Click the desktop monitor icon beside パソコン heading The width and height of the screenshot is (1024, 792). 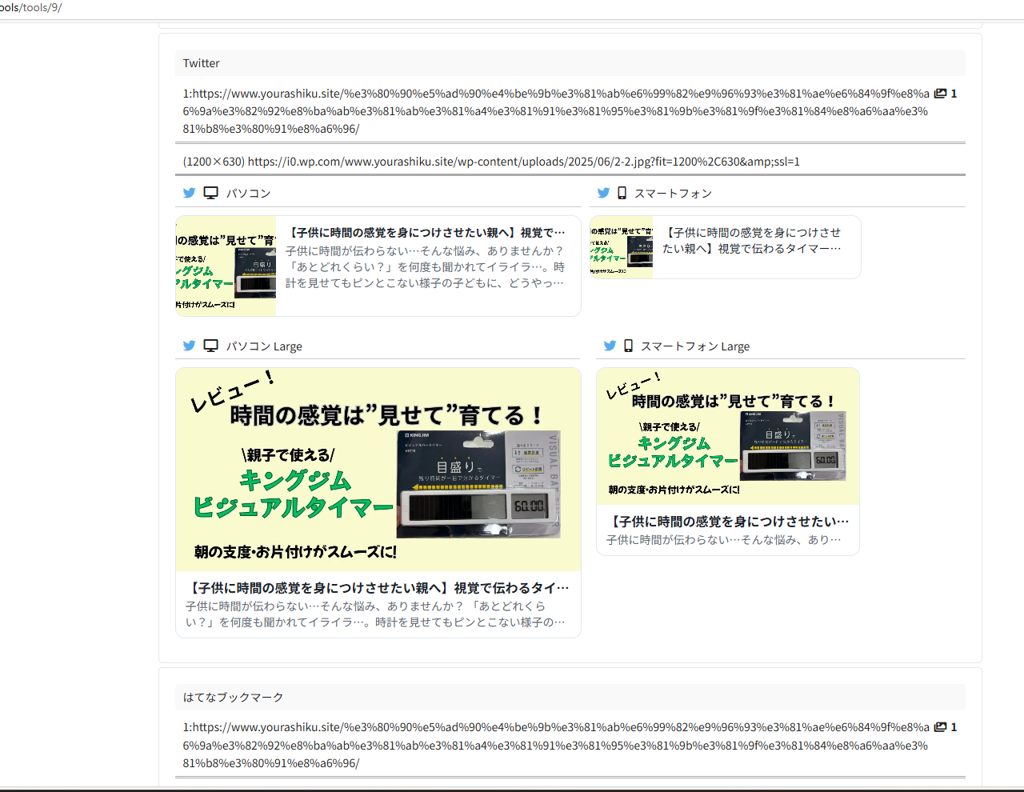[x=210, y=193]
